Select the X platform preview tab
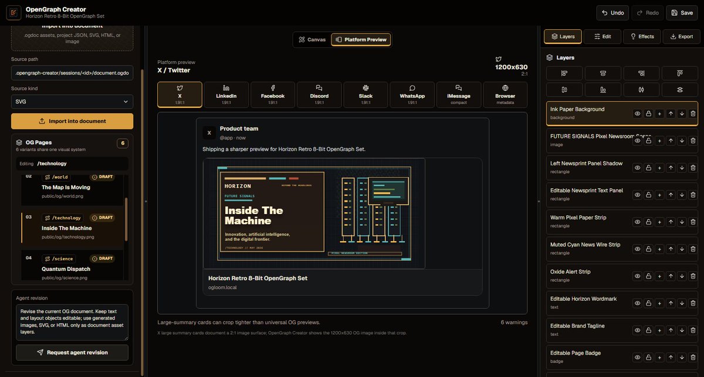Image resolution: width=704 pixels, height=377 pixels. point(180,95)
